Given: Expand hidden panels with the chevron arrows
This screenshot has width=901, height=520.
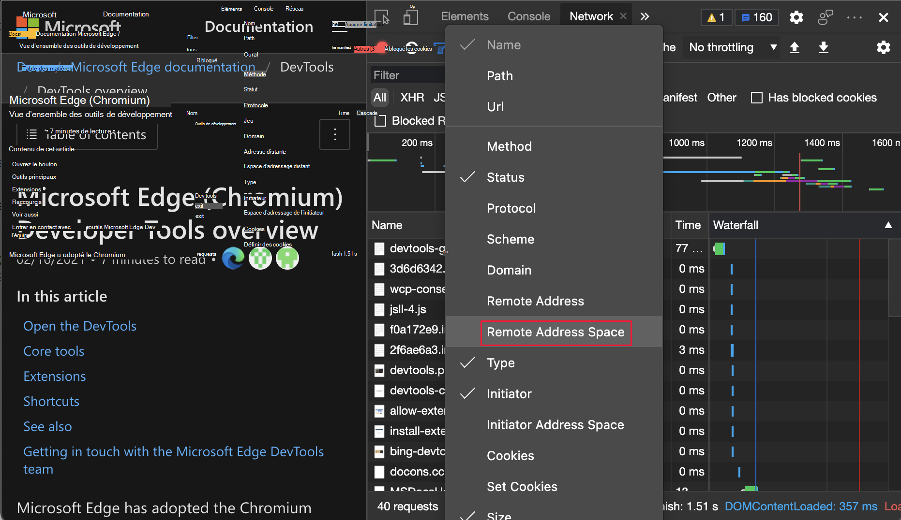Looking at the screenshot, I should tap(645, 16).
